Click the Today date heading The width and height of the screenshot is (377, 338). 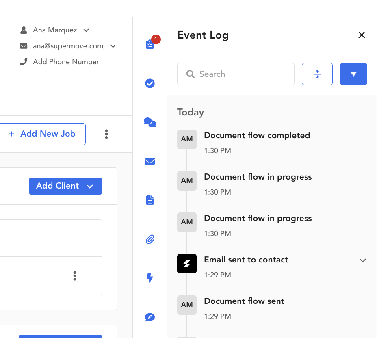[x=191, y=113]
